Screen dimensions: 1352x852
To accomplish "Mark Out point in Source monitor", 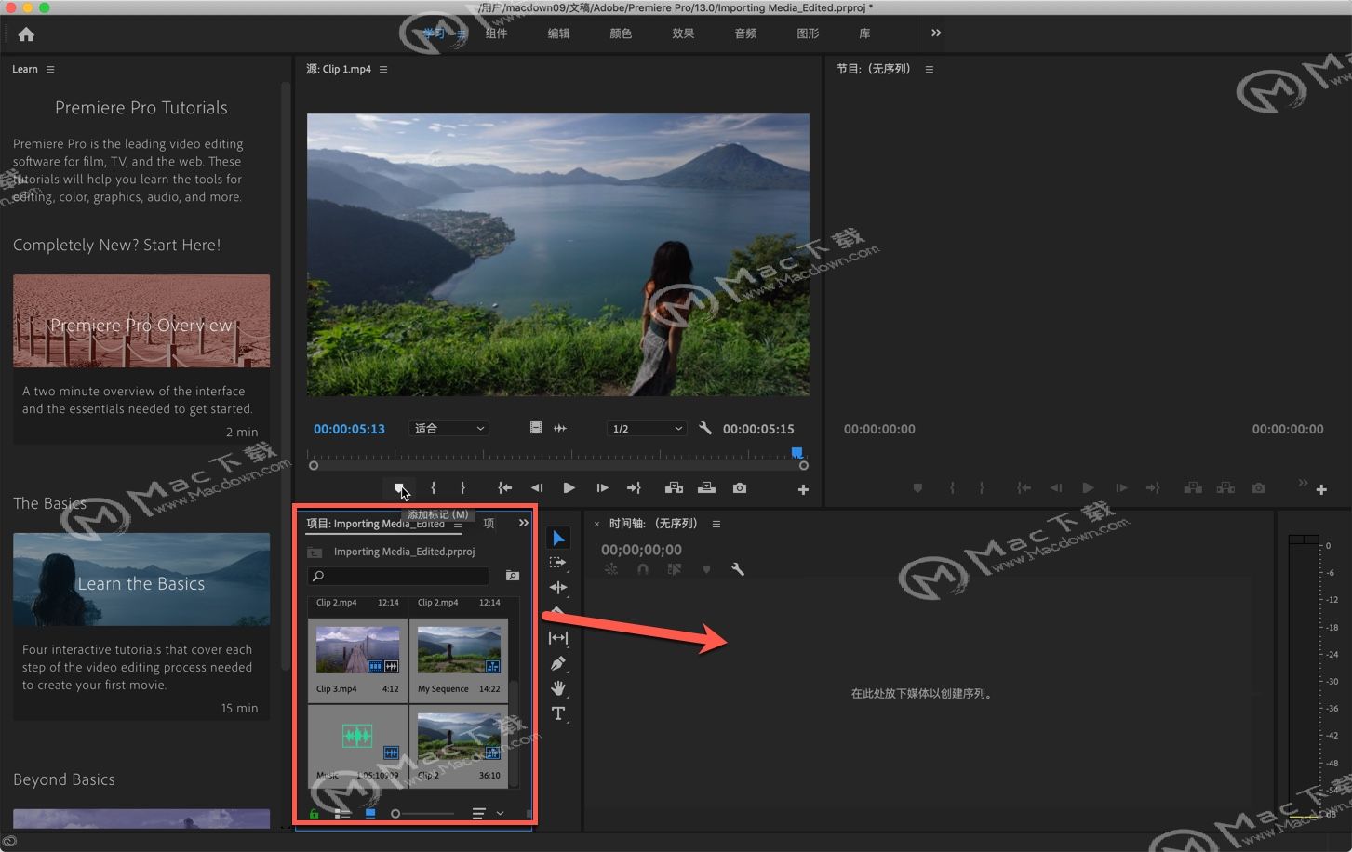I will point(462,488).
